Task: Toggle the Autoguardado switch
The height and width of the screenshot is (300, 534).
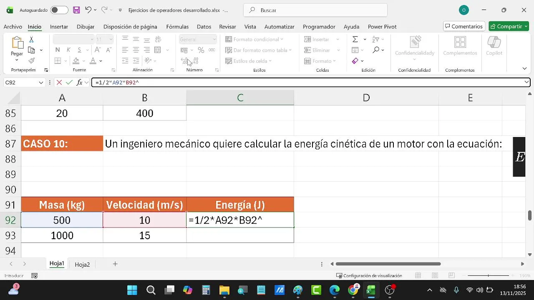Action: click(59, 10)
